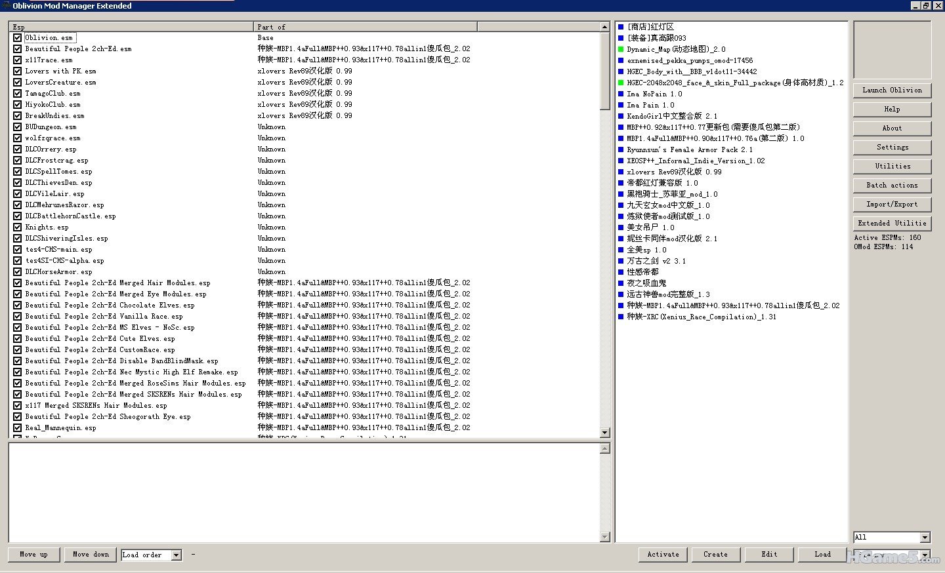Toggle x117race.esm checkbox

(x=17, y=60)
